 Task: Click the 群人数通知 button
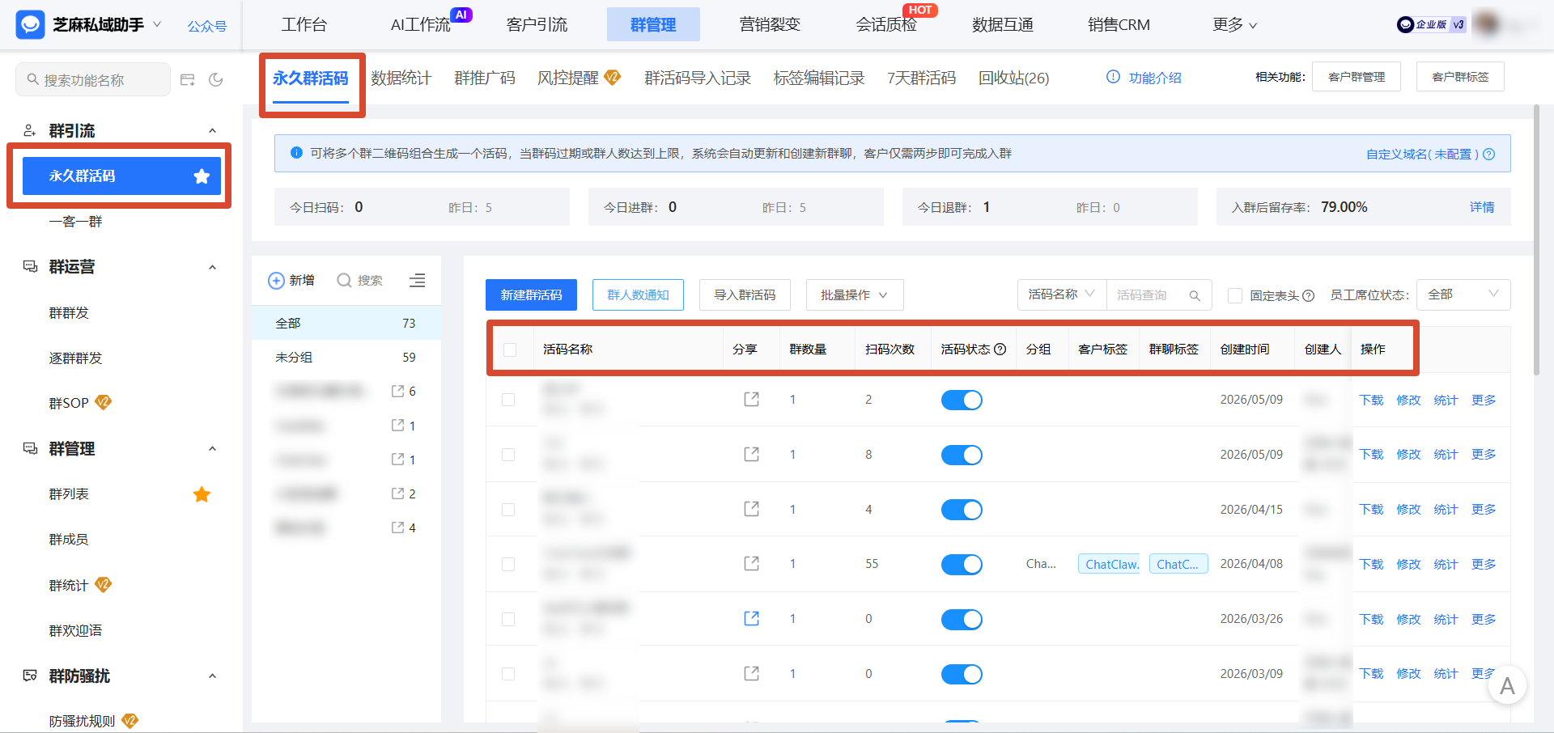(638, 295)
